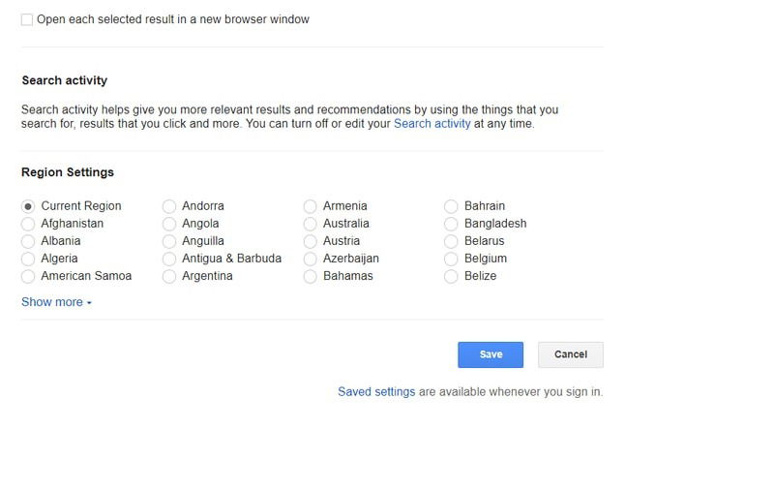Select Antigua & Barbuda region
Screen dimensions: 774x489
[x=169, y=259]
